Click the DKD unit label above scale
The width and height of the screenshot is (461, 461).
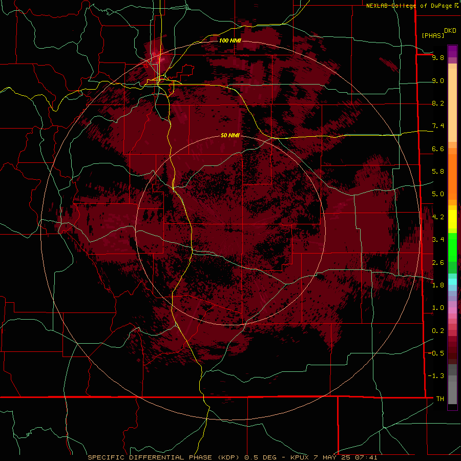(450, 31)
